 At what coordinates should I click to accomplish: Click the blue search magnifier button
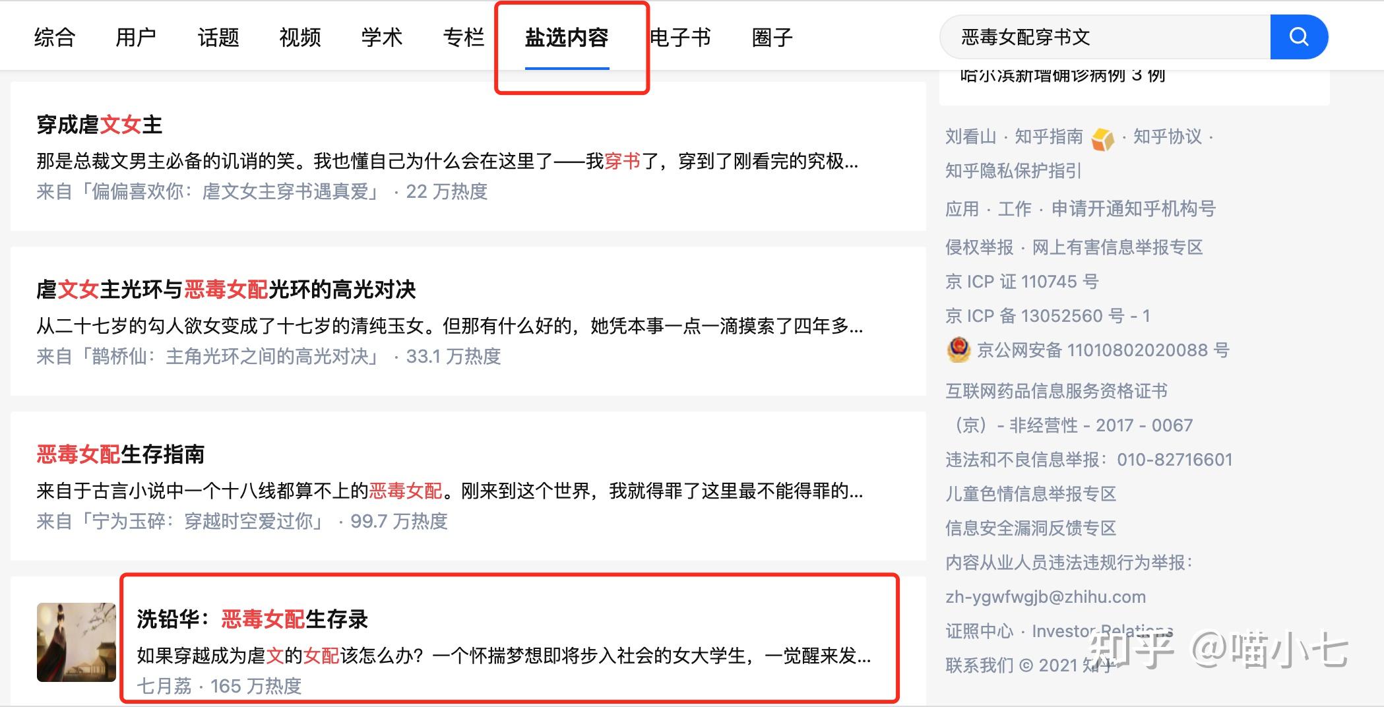[1298, 37]
